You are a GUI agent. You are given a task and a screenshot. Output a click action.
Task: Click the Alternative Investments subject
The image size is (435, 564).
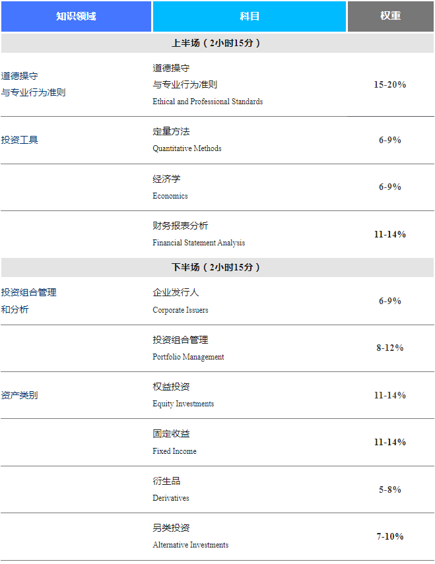pyautogui.click(x=190, y=545)
